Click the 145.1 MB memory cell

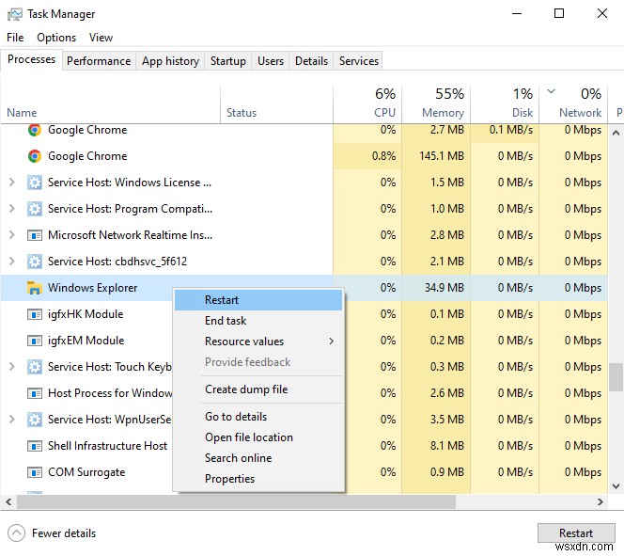click(x=436, y=156)
